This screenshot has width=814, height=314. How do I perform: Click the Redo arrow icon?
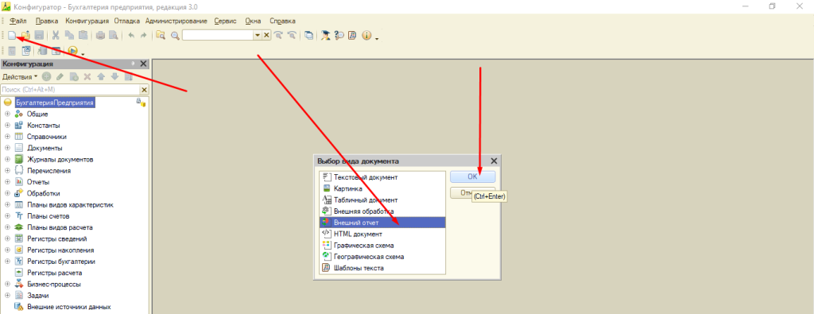pyautogui.click(x=144, y=35)
